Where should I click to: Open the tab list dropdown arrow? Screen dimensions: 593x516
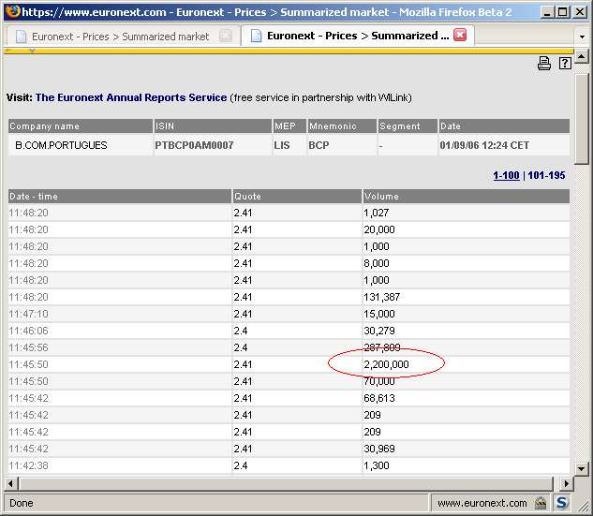tap(582, 37)
